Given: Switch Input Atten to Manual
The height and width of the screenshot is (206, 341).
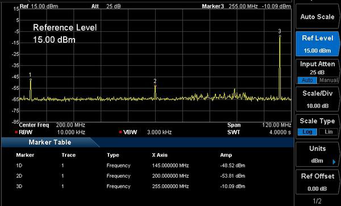Looking at the screenshot, I should coord(328,80).
